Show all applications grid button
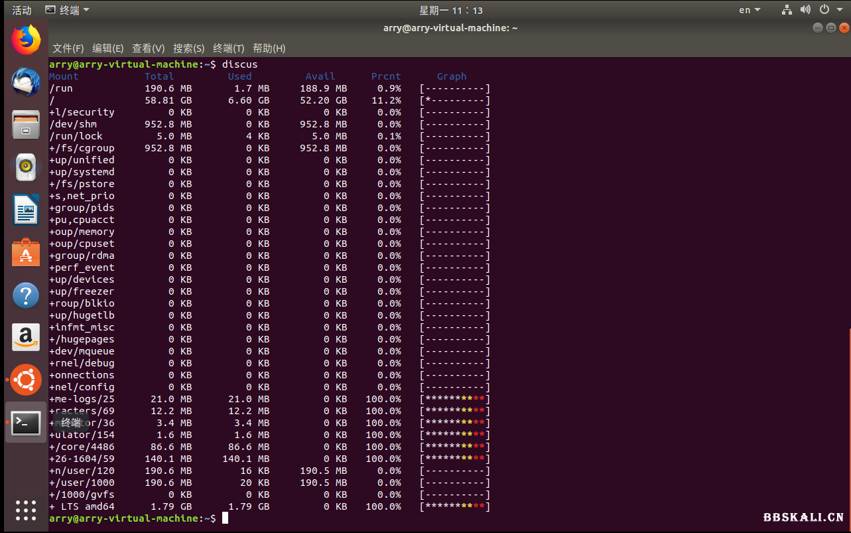 click(x=26, y=510)
